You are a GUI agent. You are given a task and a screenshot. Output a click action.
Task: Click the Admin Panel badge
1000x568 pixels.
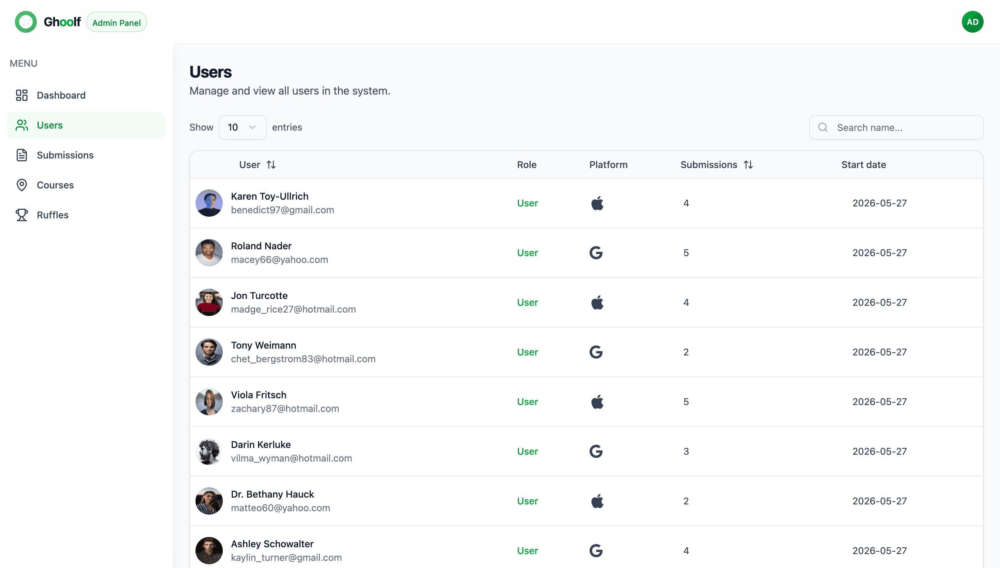click(x=116, y=22)
